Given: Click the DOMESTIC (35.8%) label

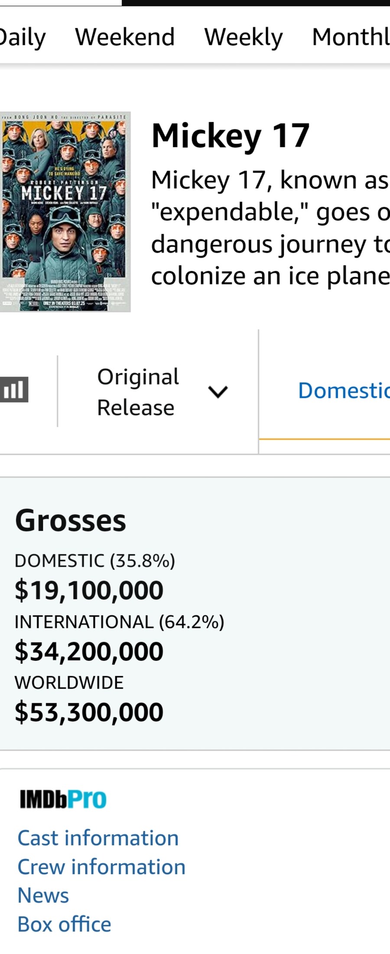Looking at the screenshot, I should tap(95, 561).
